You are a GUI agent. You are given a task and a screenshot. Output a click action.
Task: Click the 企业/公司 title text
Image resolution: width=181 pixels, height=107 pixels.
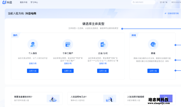tap(103, 53)
